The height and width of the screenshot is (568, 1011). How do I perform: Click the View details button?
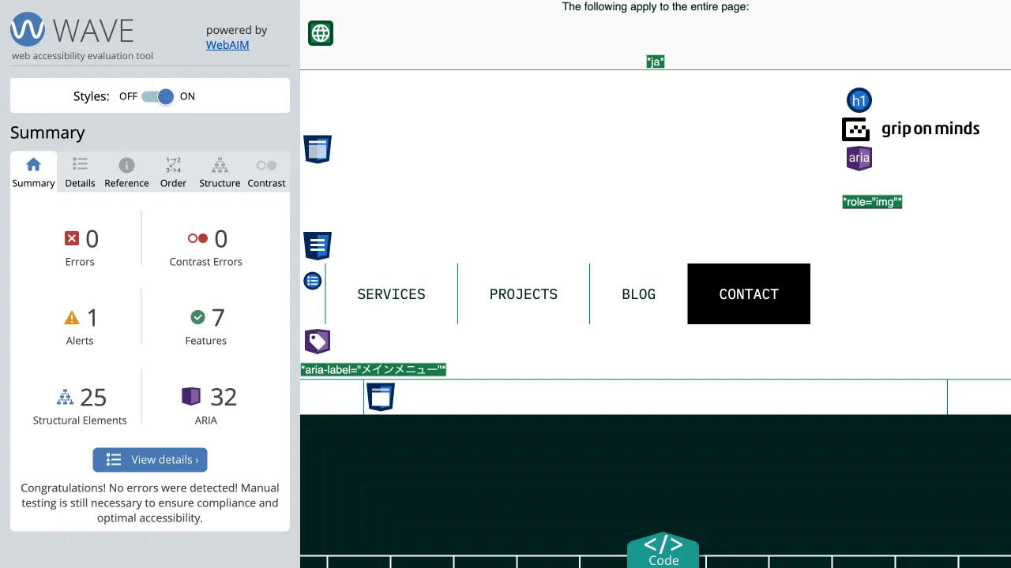pyautogui.click(x=150, y=460)
